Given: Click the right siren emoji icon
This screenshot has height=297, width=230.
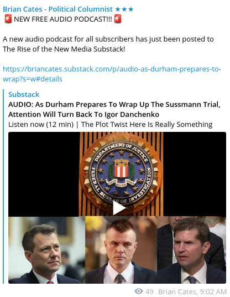Looking at the screenshot, I should tap(118, 19).
